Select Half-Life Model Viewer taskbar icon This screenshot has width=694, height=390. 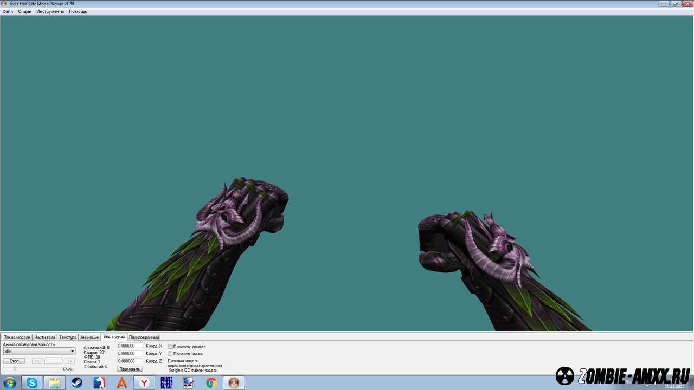click(x=234, y=383)
